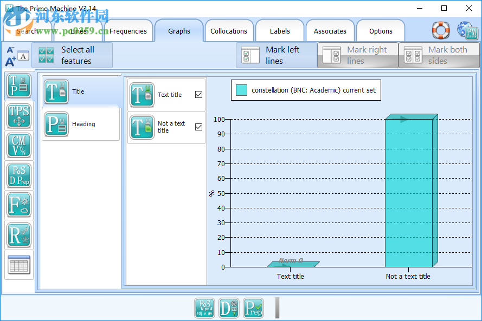Toggle the Not a text title checkbox
The width and height of the screenshot is (482, 321).
coord(198,127)
